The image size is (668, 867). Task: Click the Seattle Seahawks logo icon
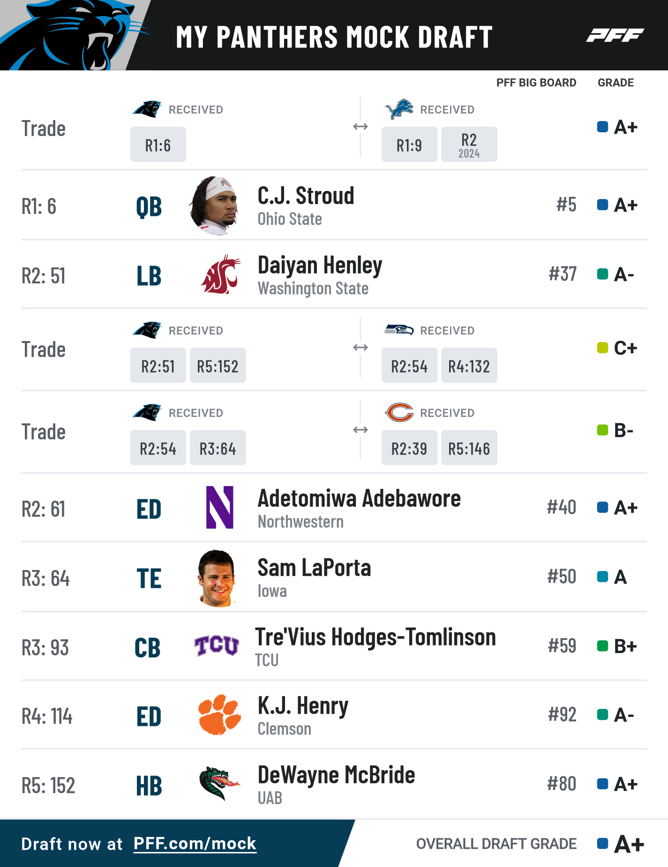point(399,330)
